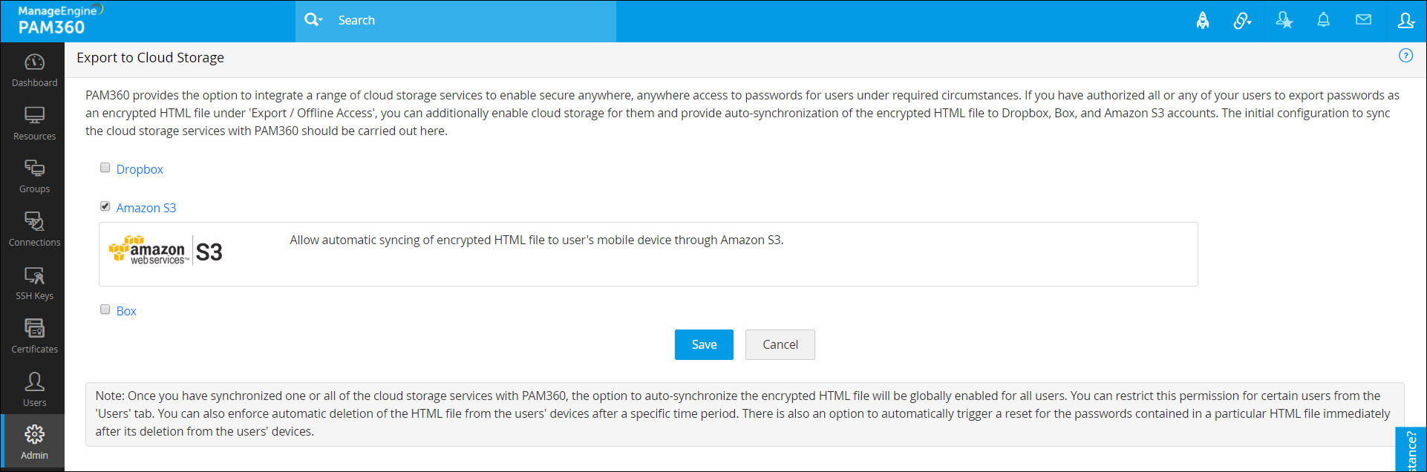1427x472 pixels.
Task: Enable the Dropbox checkbox
Action: (x=105, y=168)
